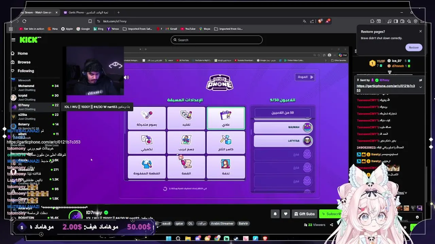Open the Brave VPN shield icon

[415, 21]
